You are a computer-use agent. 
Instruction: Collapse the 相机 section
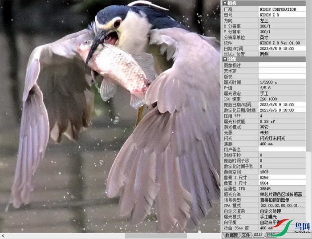tap(224, 3)
